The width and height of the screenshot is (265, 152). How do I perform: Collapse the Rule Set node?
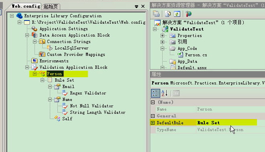click(42, 80)
